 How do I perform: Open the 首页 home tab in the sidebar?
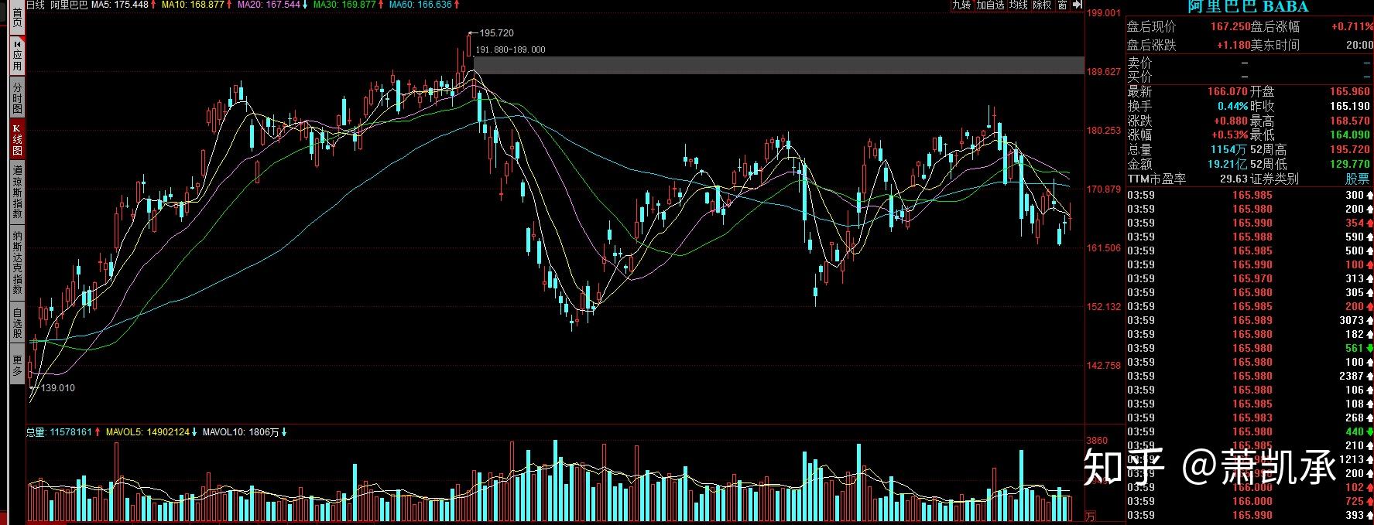click(x=17, y=19)
